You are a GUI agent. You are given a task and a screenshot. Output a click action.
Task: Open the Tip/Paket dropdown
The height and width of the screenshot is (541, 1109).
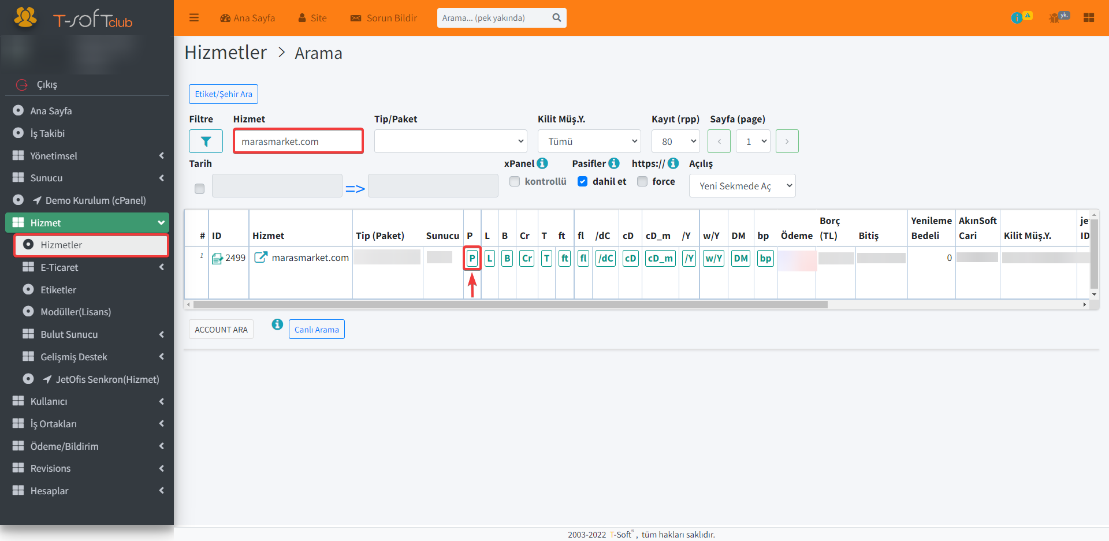[x=451, y=141]
